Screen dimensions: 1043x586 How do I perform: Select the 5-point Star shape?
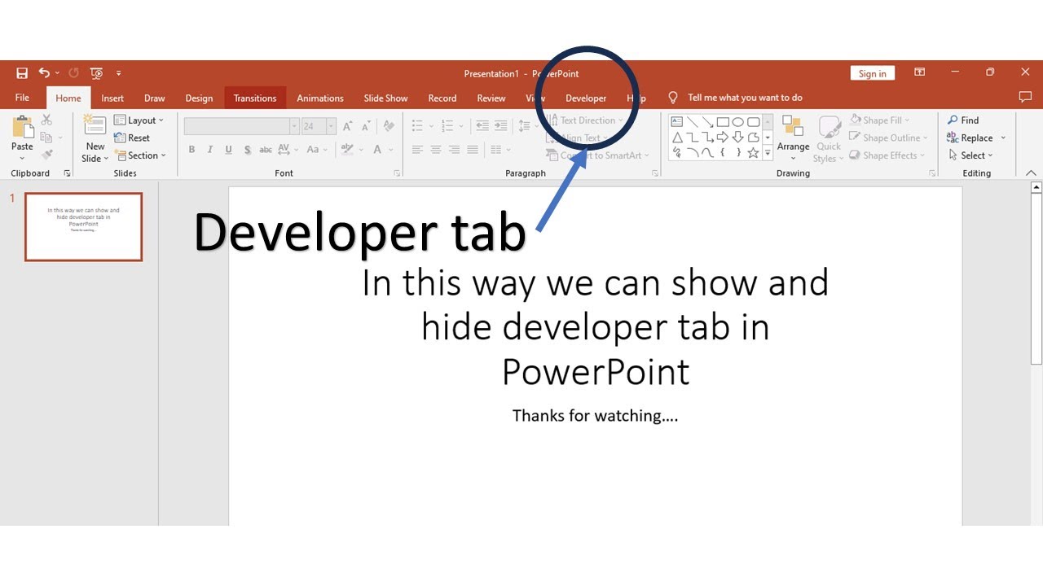click(754, 153)
